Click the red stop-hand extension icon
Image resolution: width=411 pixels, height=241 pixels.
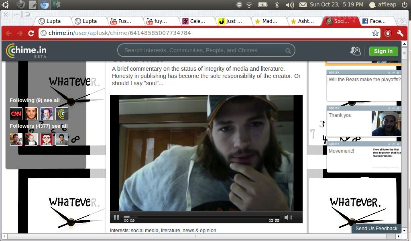[x=388, y=33]
